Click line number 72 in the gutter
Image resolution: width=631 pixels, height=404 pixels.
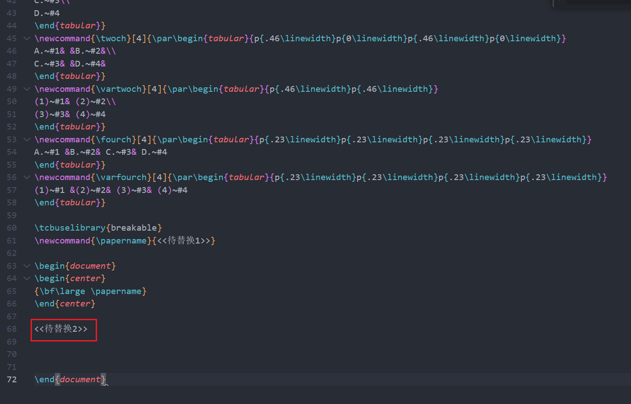click(12, 380)
